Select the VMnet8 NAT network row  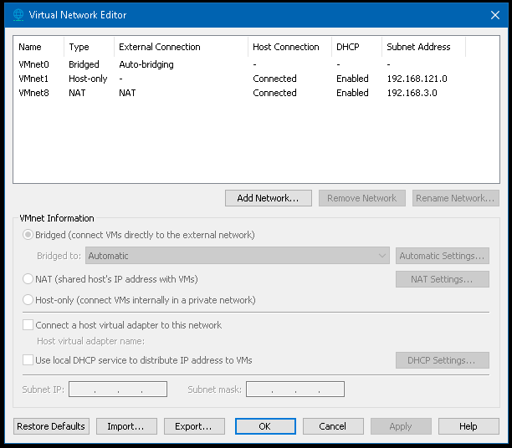(33, 93)
